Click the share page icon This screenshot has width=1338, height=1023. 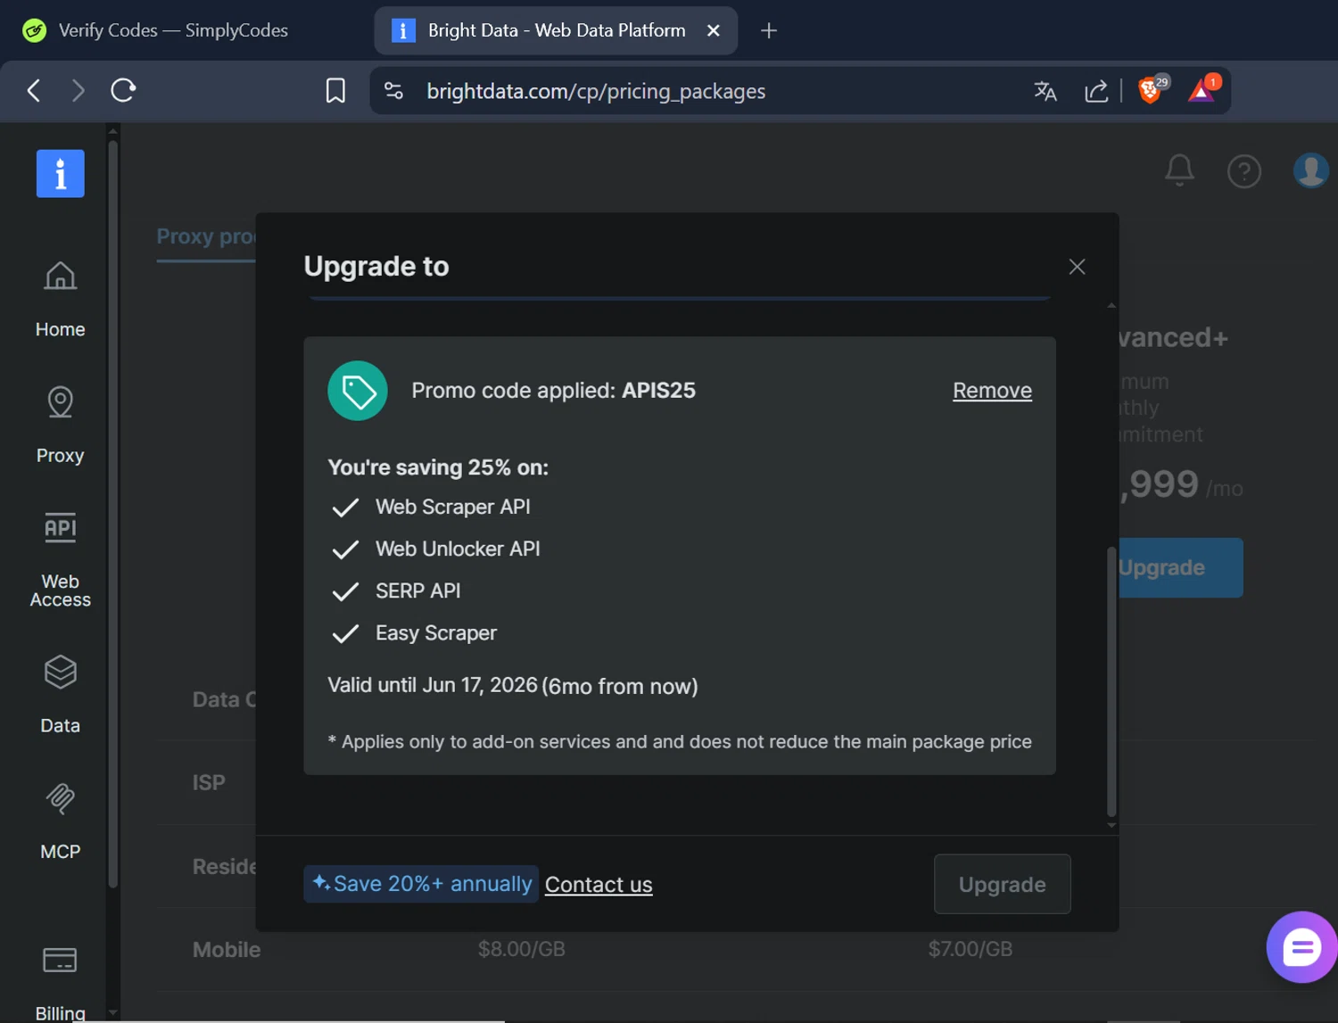coord(1096,91)
